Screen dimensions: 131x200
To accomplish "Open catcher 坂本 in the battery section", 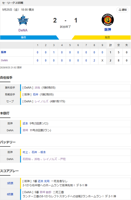I will [43, 152].
